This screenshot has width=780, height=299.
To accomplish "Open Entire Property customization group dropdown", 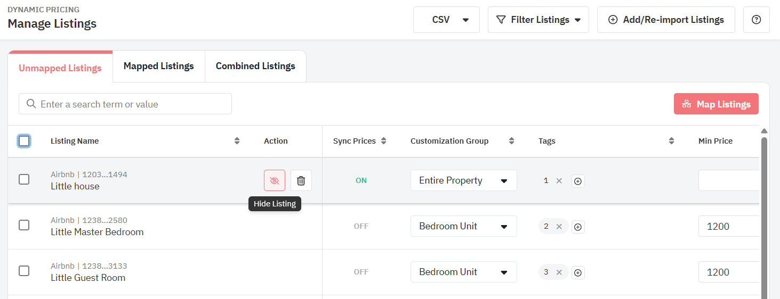I will (463, 180).
